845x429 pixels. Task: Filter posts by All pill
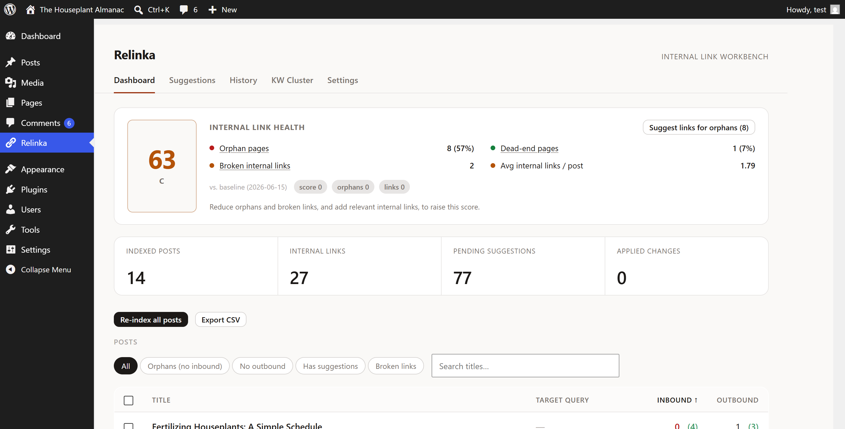click(x=126, y=366)
